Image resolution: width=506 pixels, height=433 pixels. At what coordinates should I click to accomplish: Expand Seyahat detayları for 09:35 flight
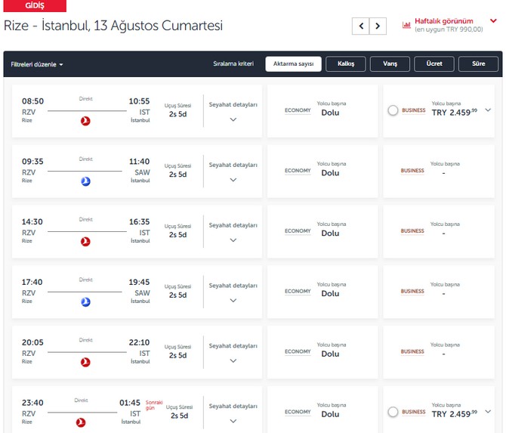point(233,180)
